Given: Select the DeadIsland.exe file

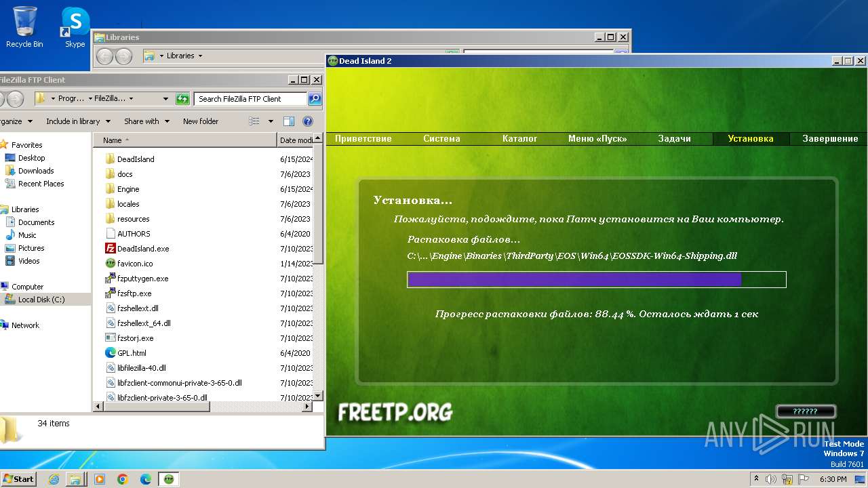Looking at the screenshot, I should (x=137, y=249).
